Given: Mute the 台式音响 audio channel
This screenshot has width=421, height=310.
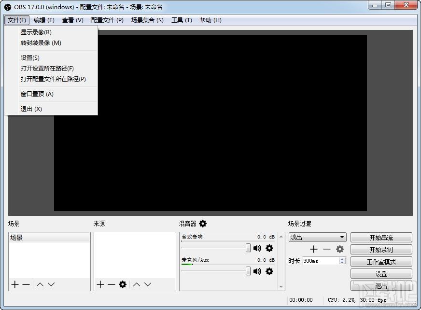Looking at the screenshot, I should [257, 248].
